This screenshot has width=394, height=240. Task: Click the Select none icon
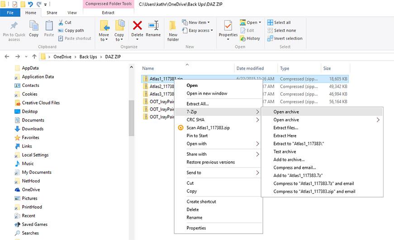270,30
